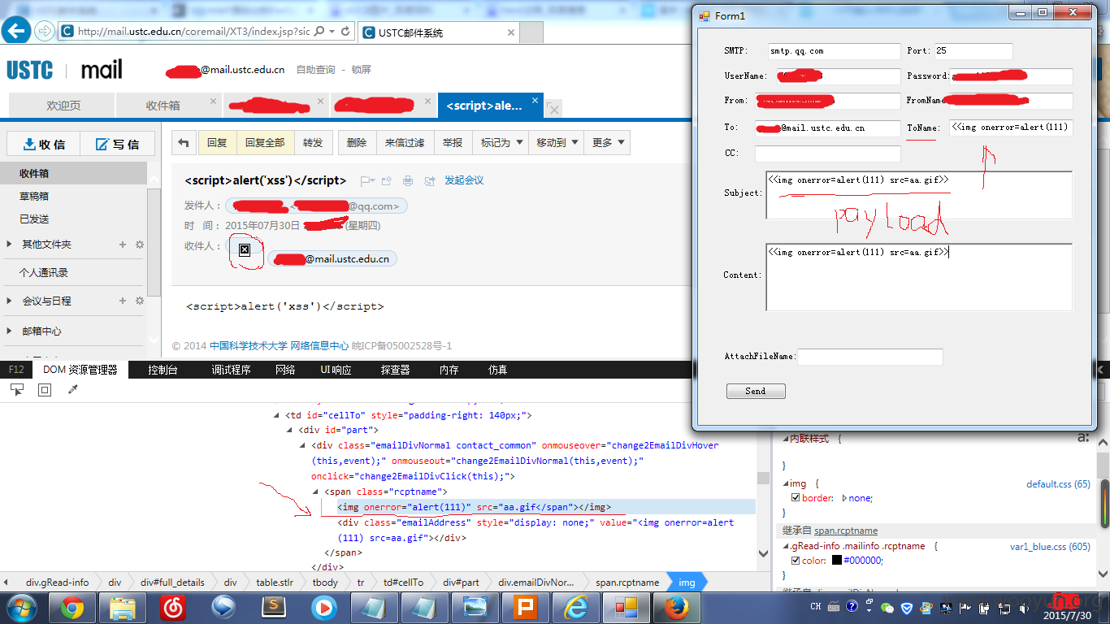Screen dimensions: 1110x624
Task: Switch to the 欢迎页 tab
Action: 62,106
